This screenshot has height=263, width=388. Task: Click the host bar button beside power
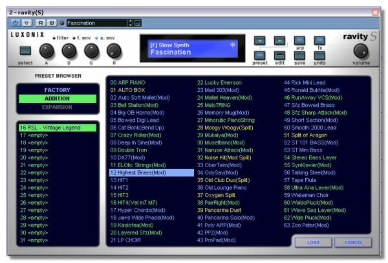27,23
